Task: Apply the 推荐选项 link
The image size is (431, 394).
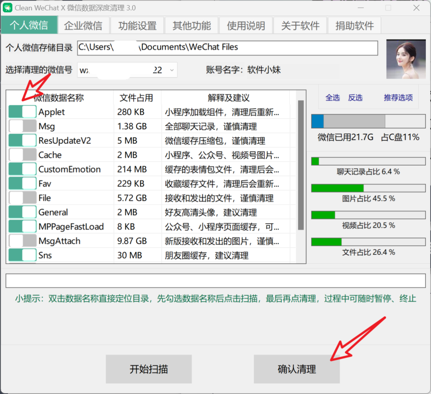Action: tap(398, 98)
